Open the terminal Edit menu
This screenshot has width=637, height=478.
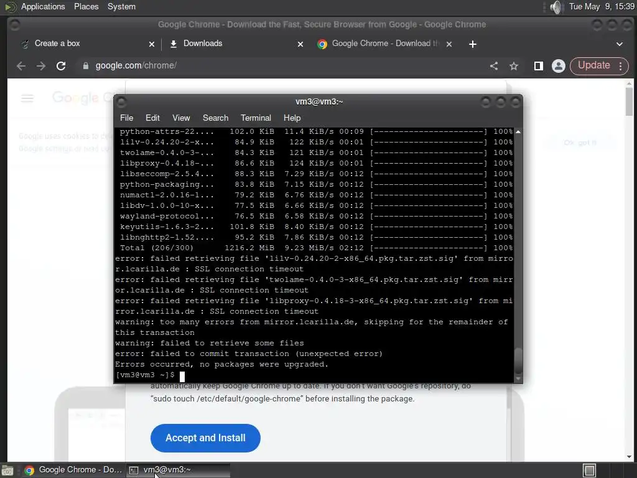152,118
